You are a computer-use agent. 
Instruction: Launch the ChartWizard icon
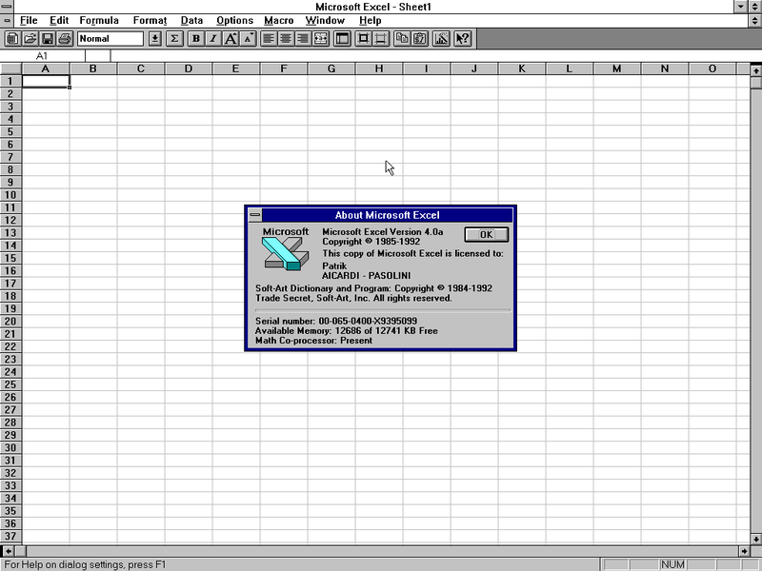pyautogui.click(x=441, y=39)
